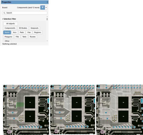Open the Properties panel header dropdown arrow
Viewport: 143px width, 135px height.
pos(47,2)
